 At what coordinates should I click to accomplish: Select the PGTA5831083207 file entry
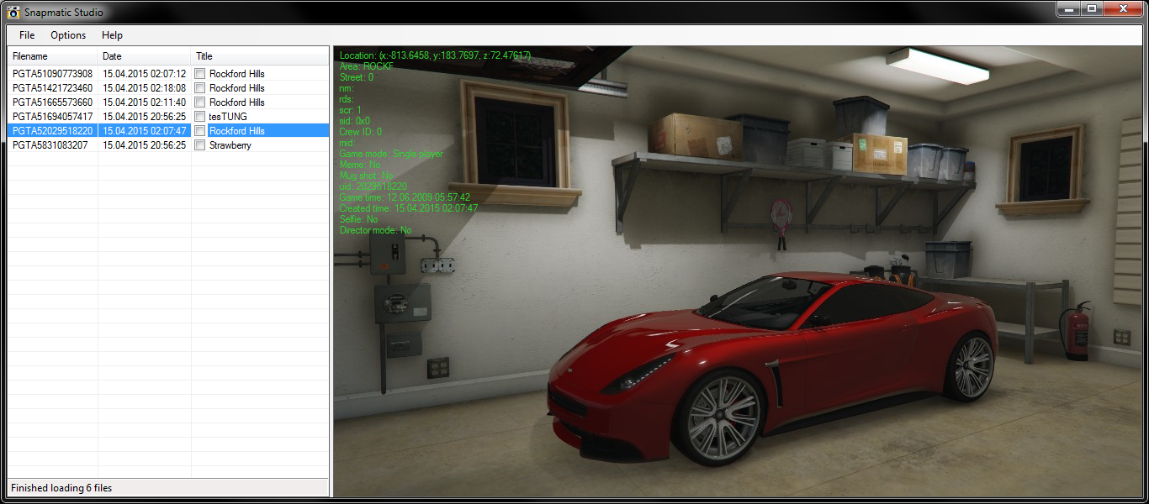[x=50, y=145]
